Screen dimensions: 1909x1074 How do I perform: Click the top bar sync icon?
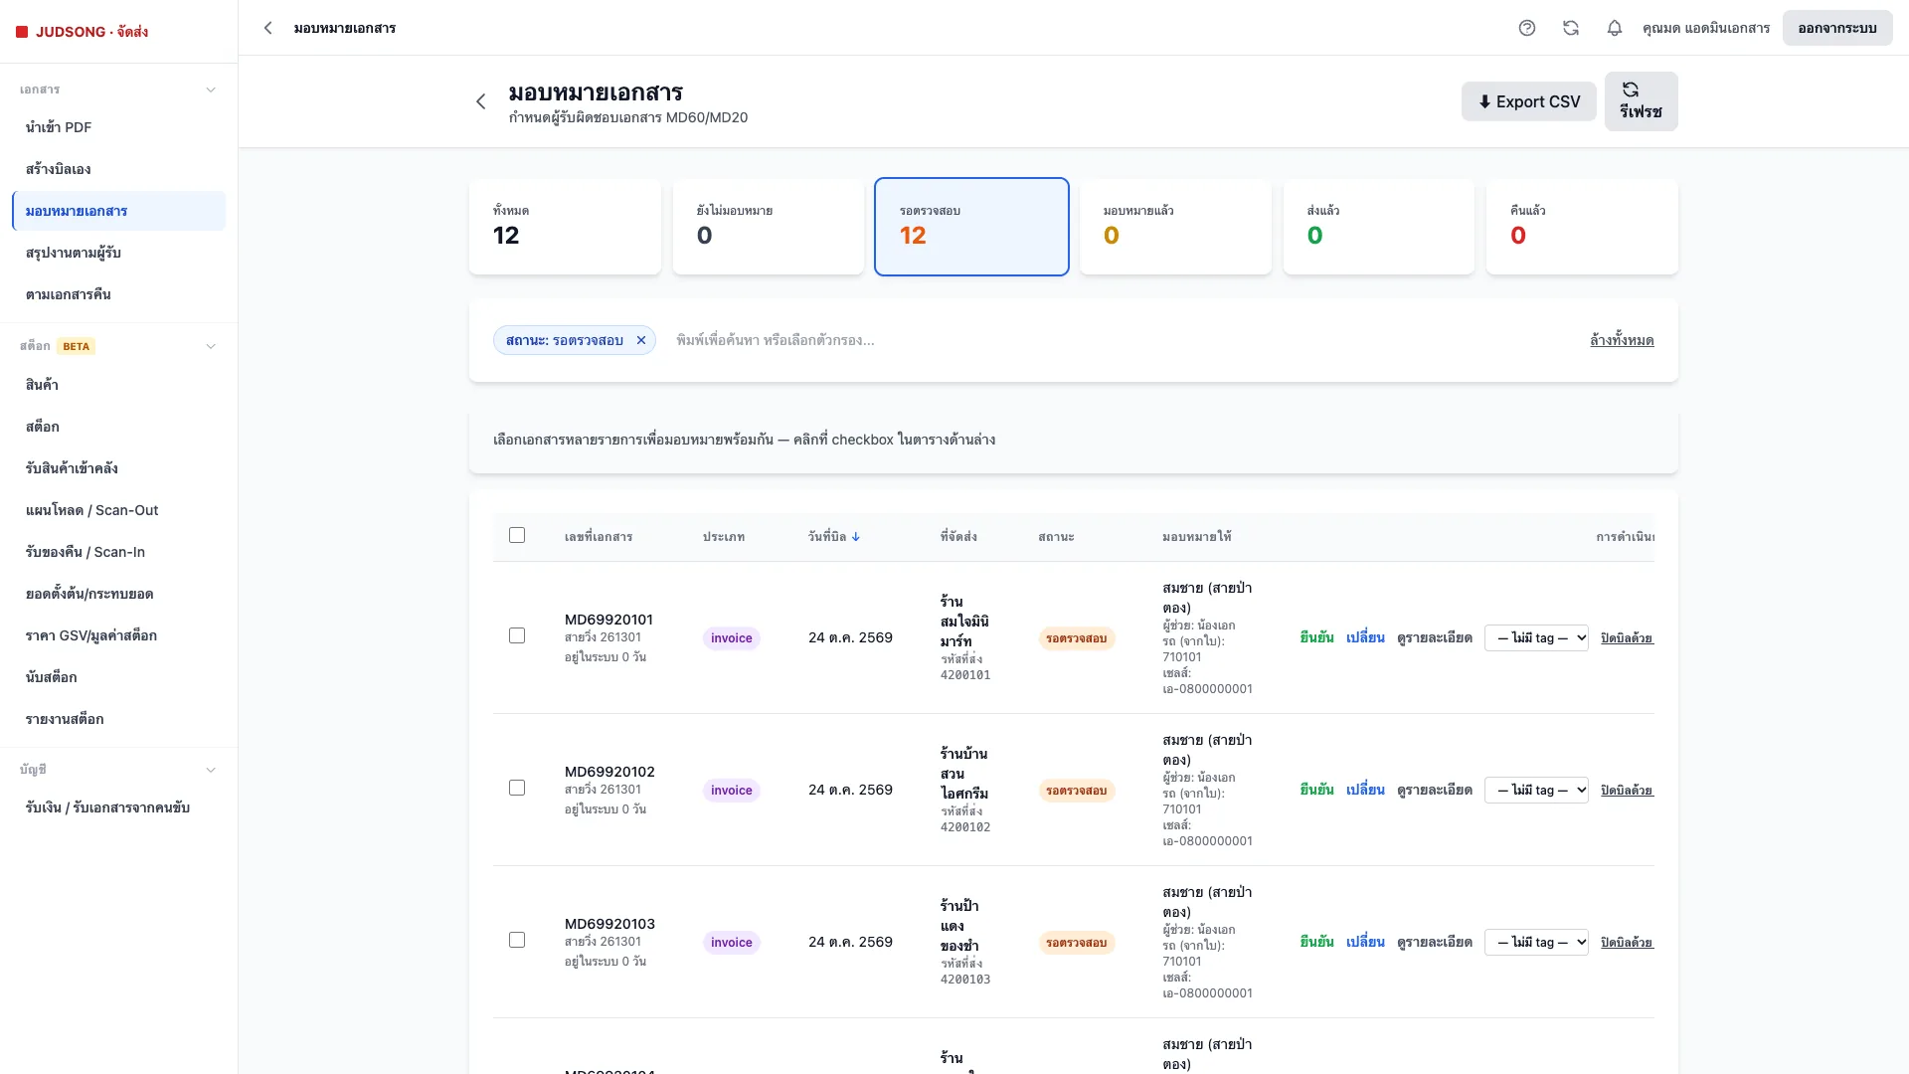[1571, 28]
